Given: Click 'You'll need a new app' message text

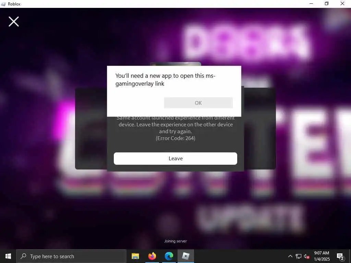Looking at the screenshot, I should [166, 79].
